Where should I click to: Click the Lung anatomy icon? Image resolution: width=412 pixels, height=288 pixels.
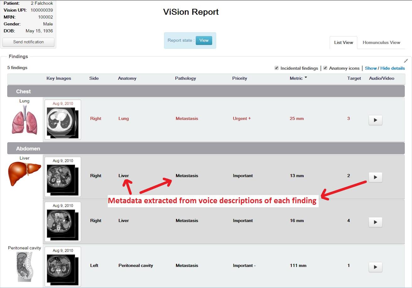tap(25, 120)
